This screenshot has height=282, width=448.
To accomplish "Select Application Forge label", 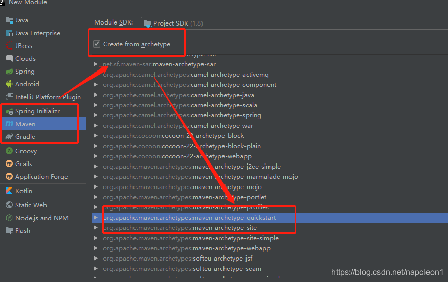I will click(x=42, y=177).
